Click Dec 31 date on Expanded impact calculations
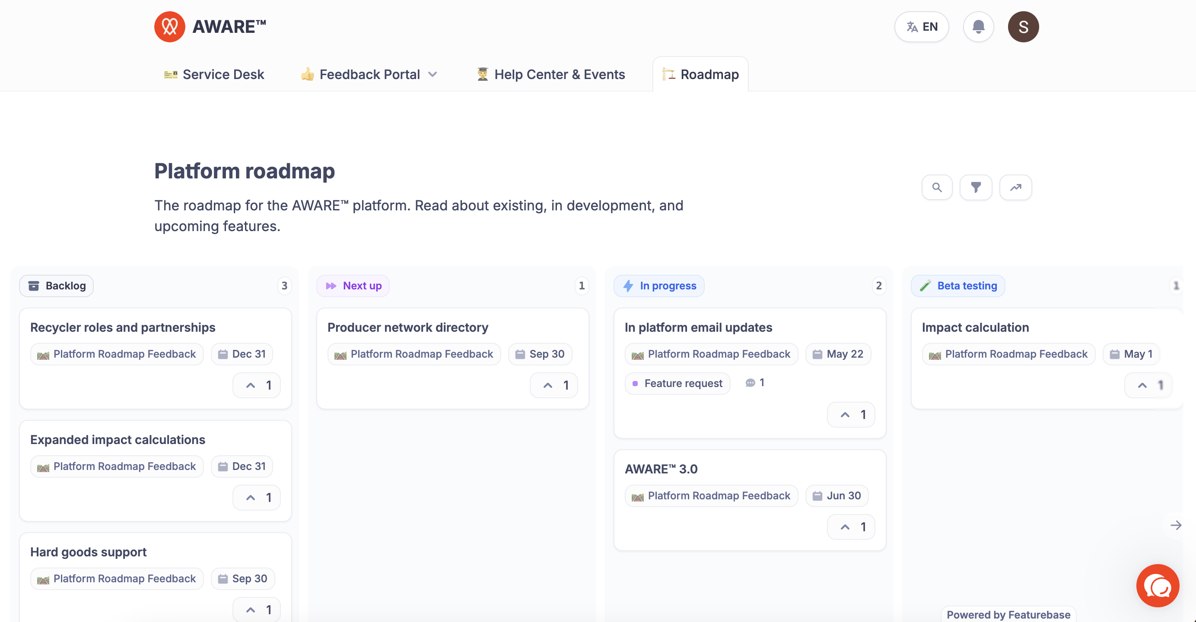The width and height of the screenshot is (1196, 622). click(242, 466)
